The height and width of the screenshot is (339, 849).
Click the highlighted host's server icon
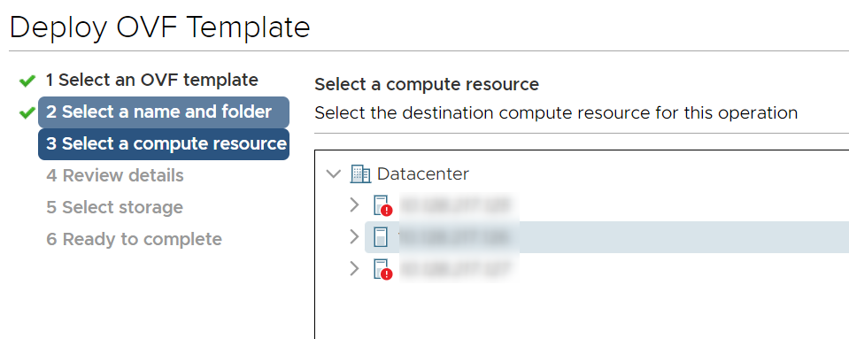(382, 237)
